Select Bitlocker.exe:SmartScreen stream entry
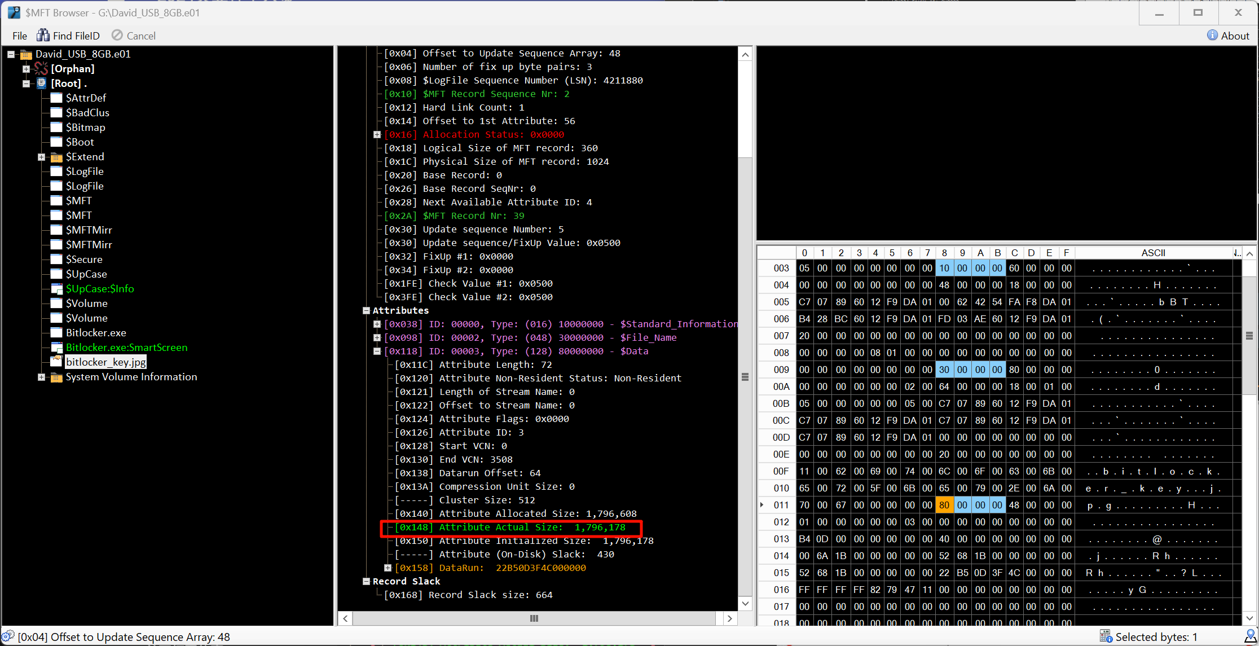 (x=126, y=348)
